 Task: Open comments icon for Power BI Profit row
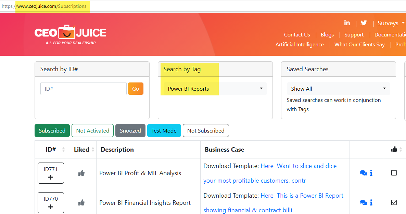(x=364, y=173)
